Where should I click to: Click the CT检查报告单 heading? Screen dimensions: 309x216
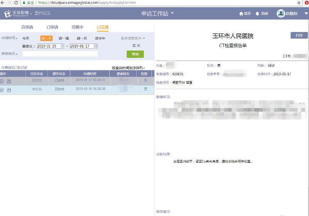pyautogui.click(x=233, y=46)
